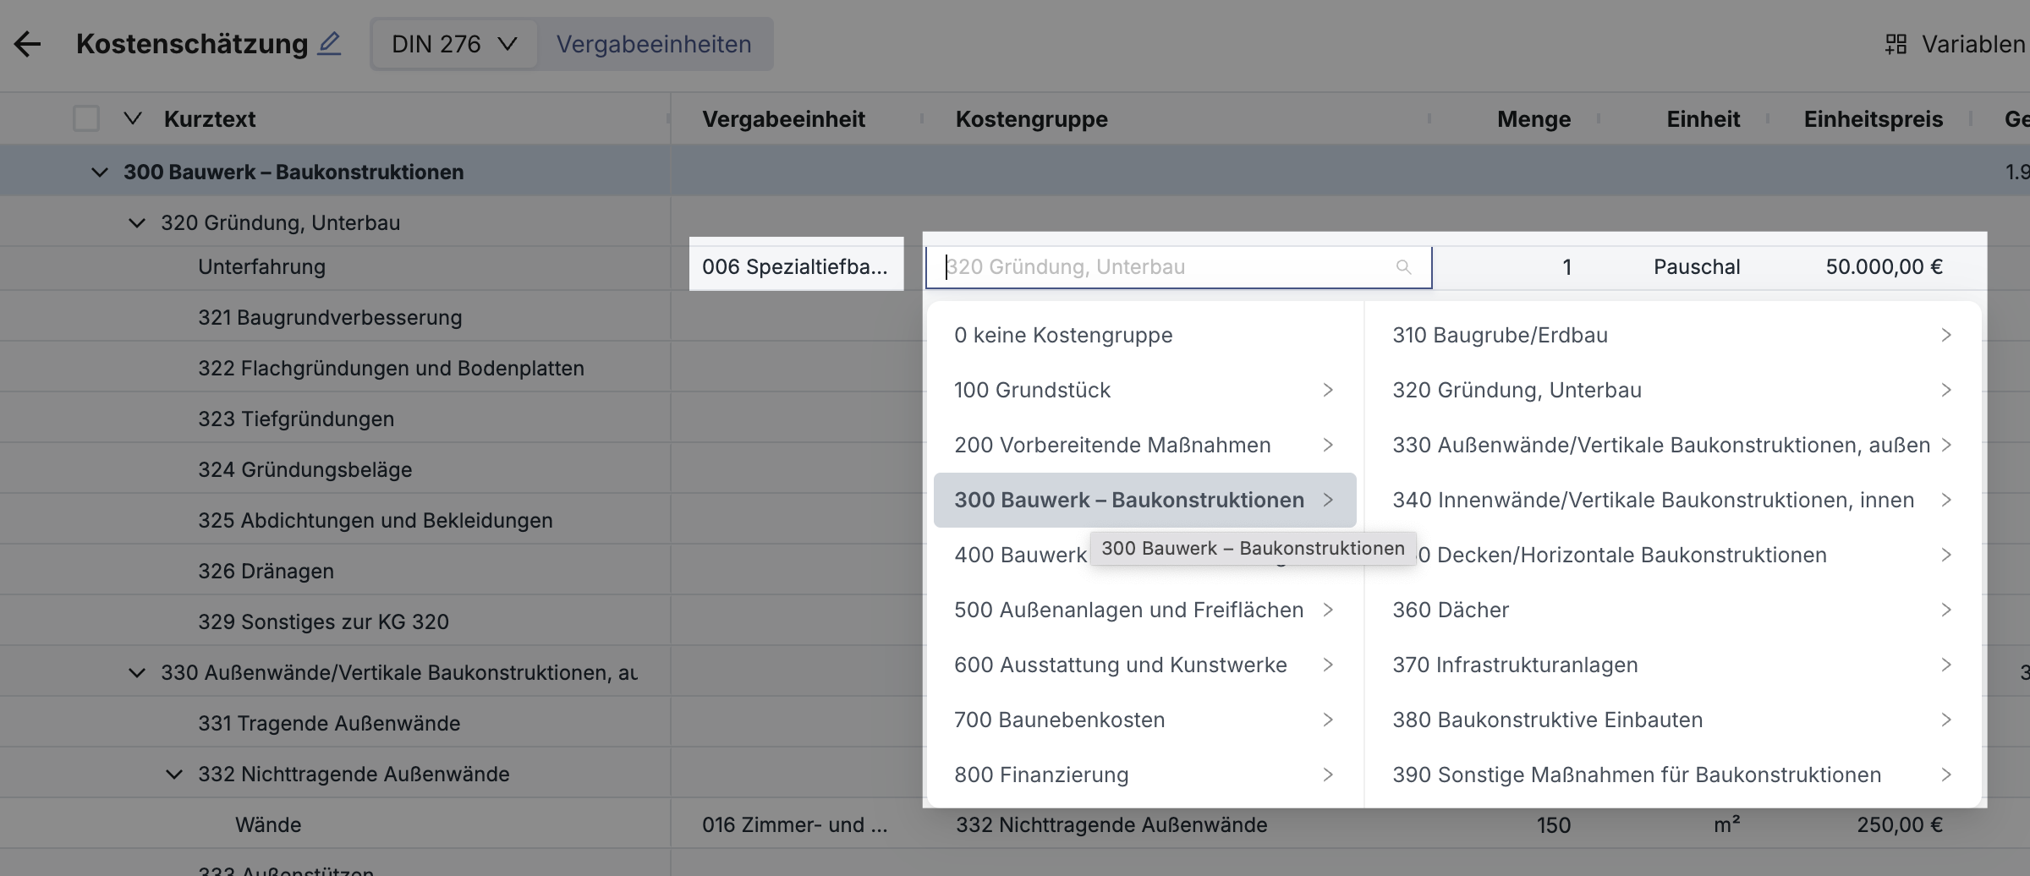Switch to the Vergabeeinheiten tab

(653, 44)
